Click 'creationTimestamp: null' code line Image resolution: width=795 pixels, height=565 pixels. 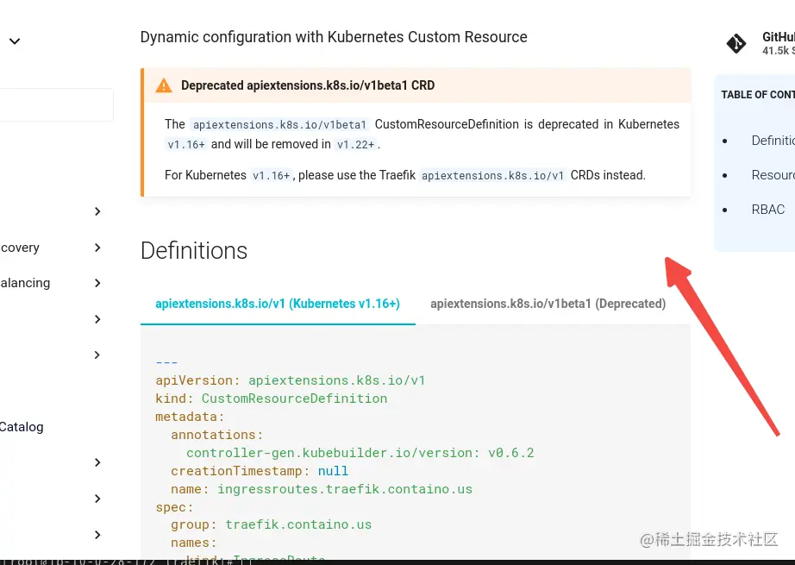point(260,471)
